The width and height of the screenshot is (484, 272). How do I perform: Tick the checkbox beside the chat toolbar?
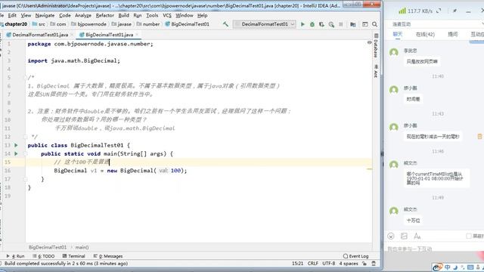[469, 236]
